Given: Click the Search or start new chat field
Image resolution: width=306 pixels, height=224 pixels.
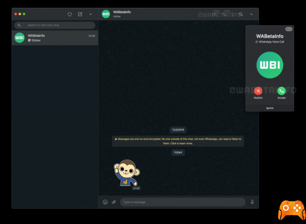Looking at the screenshot, I should click(55, 25).
